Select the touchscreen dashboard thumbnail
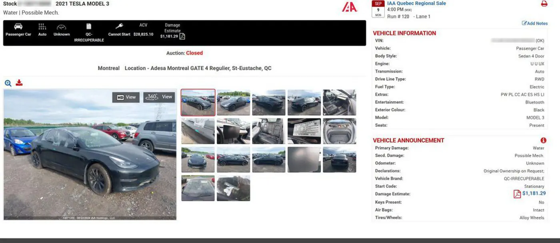The image size is (560, 243). coord(234,131)
